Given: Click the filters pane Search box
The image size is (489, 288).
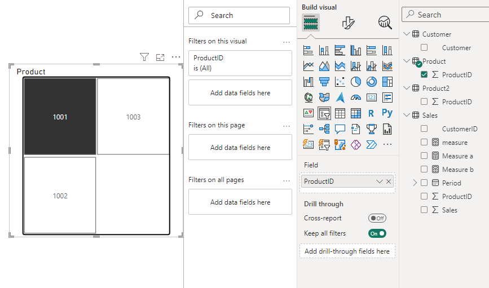Looking at the screenshot, I should (239, 15).
